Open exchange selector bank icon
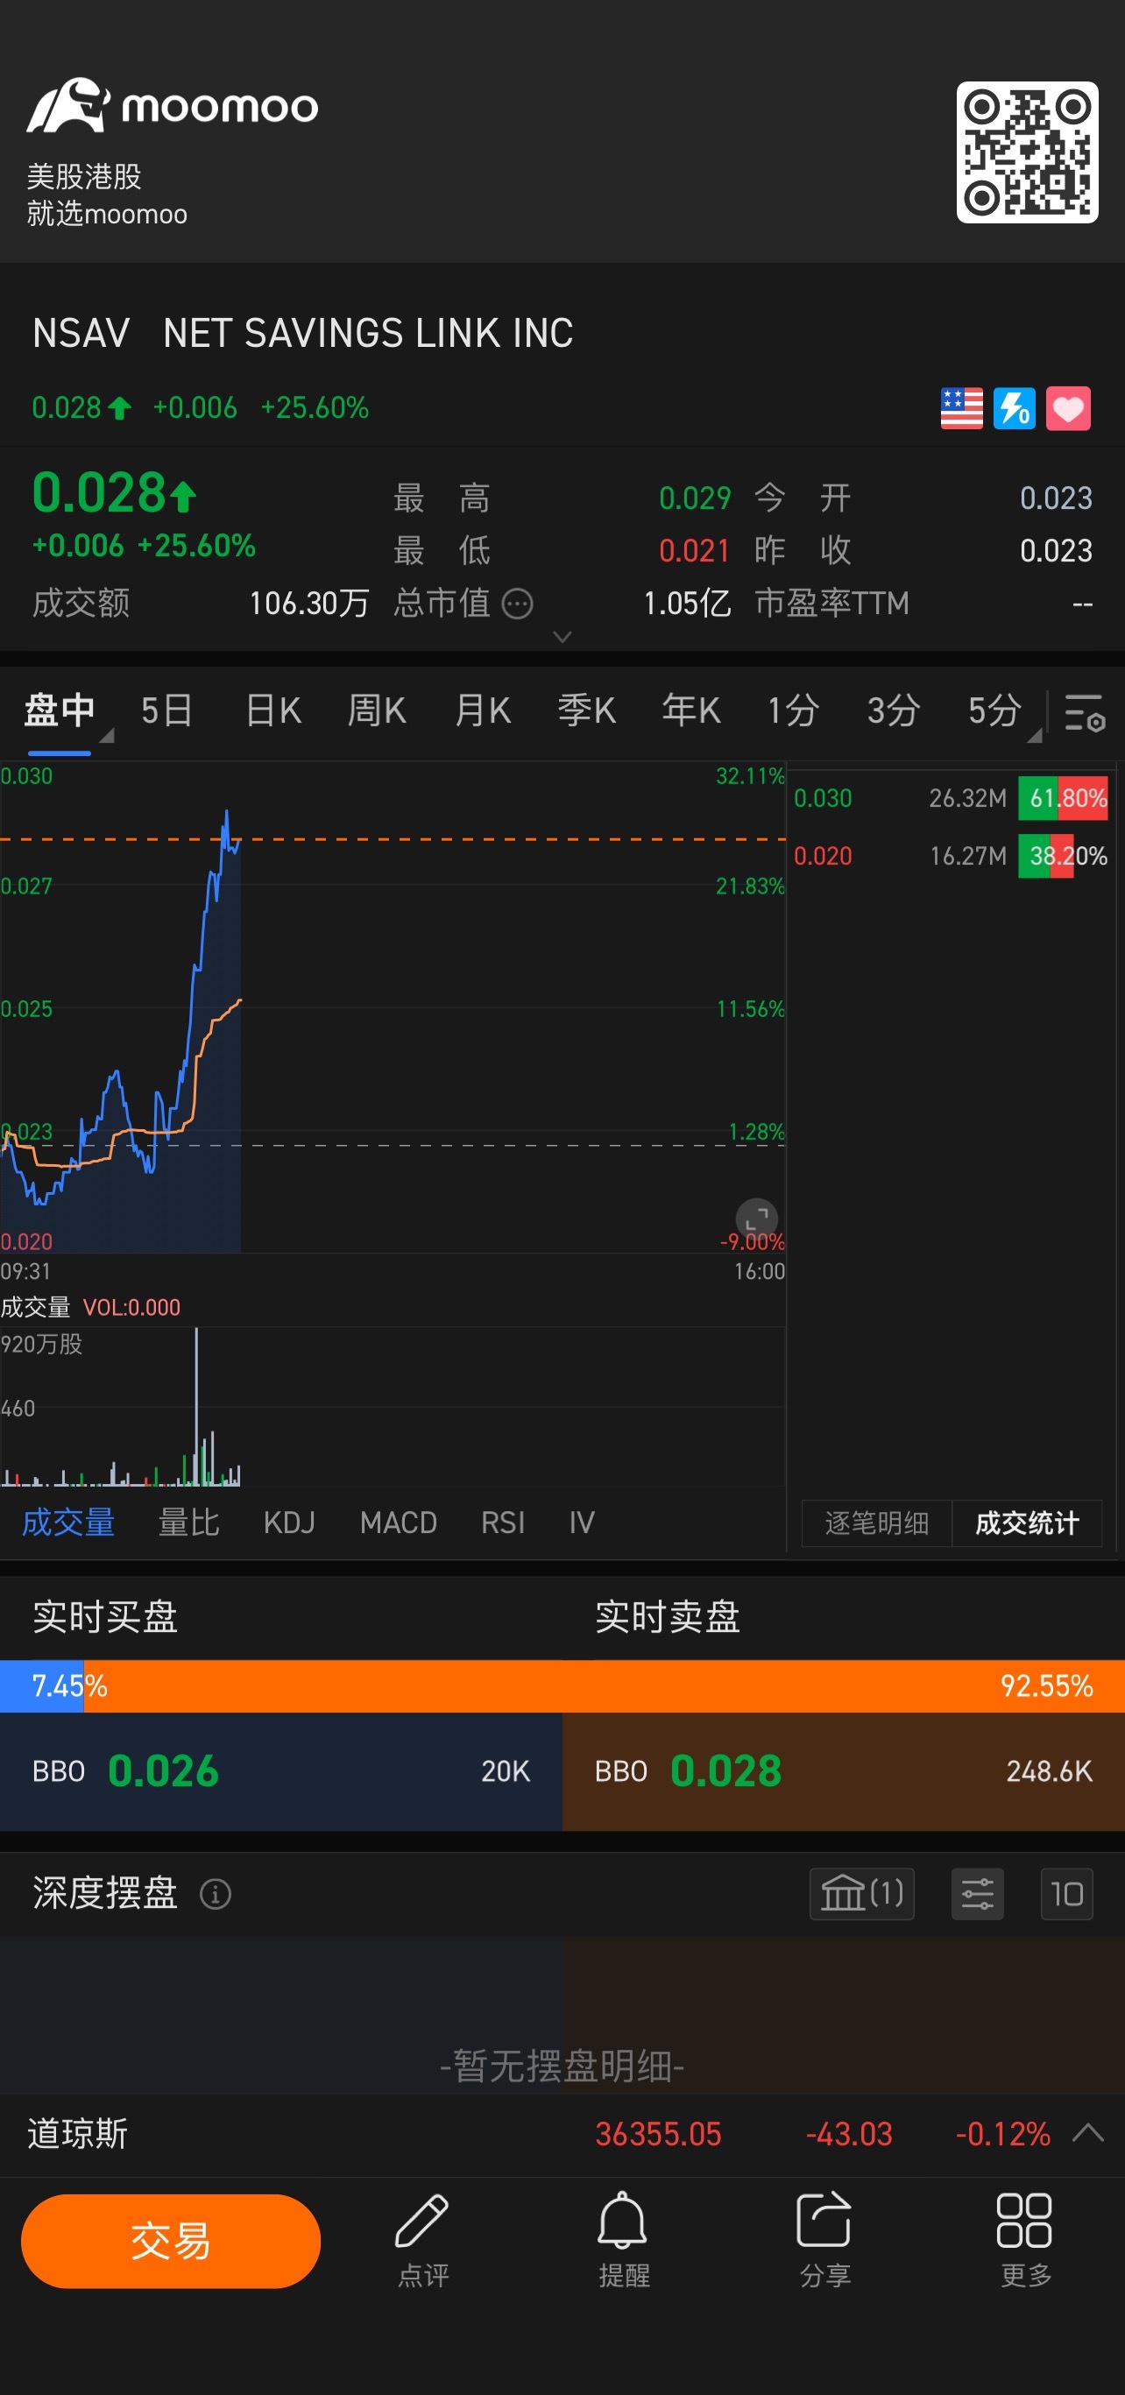The width and height of the screenshot is (1125, 2395). pos(862,1893)
